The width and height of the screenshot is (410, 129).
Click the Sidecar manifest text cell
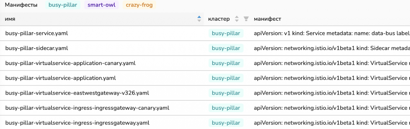[332, 48]
